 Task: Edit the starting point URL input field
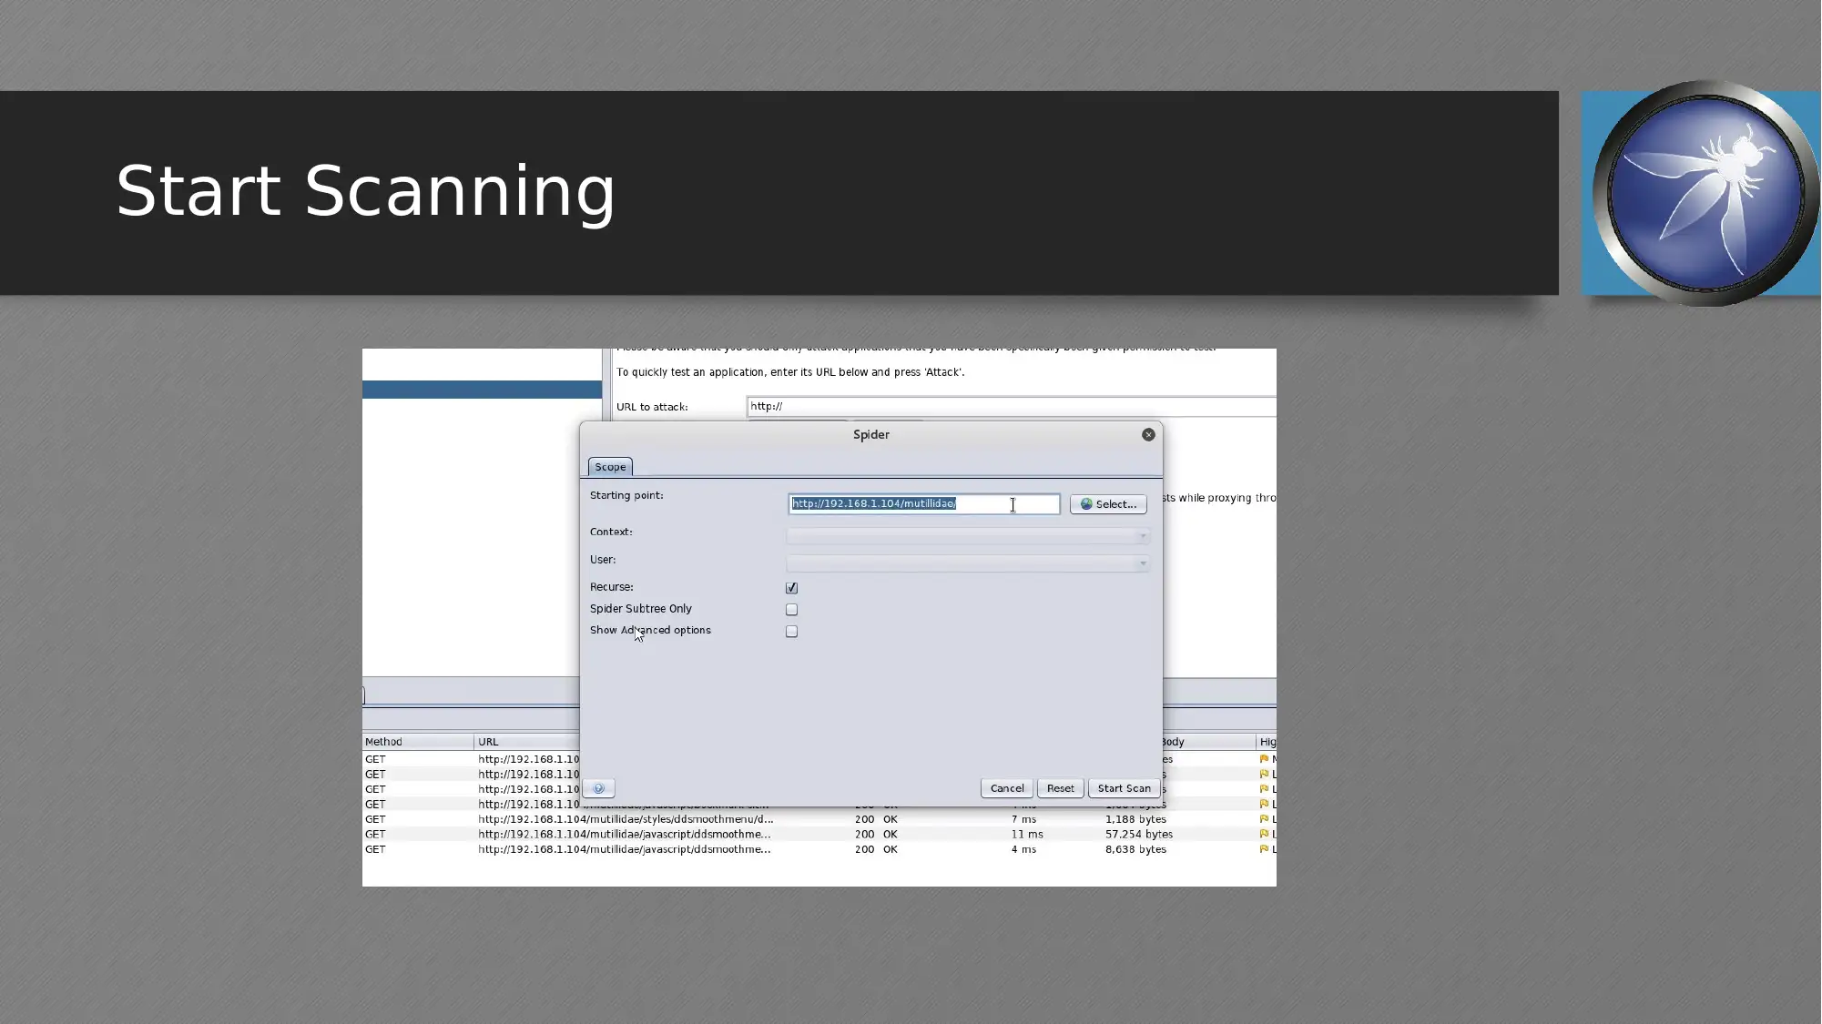[x=923, y=502]
